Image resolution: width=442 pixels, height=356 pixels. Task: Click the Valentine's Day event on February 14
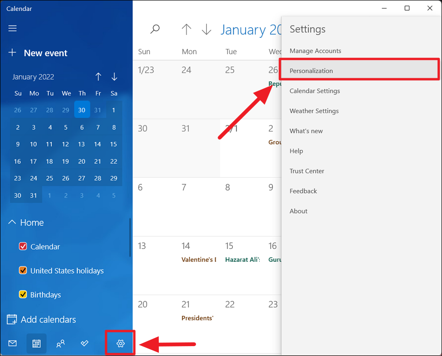pos(199,259)
